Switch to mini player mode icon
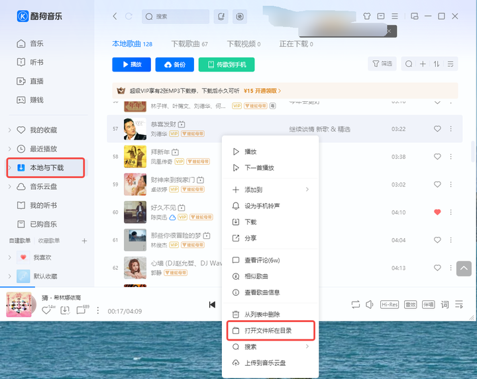The height and width of the screenshot is (379, 477). click(x=414, y=16)
